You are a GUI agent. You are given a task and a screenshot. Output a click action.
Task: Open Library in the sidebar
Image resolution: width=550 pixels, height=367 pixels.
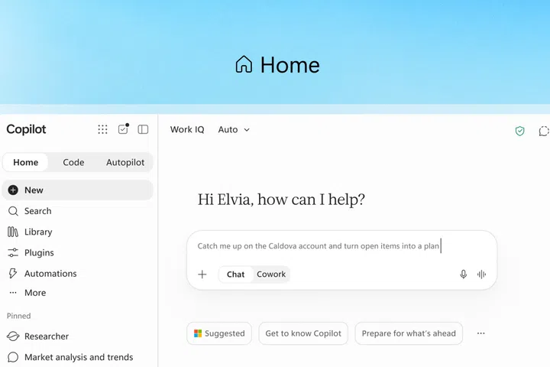(77, 232)
